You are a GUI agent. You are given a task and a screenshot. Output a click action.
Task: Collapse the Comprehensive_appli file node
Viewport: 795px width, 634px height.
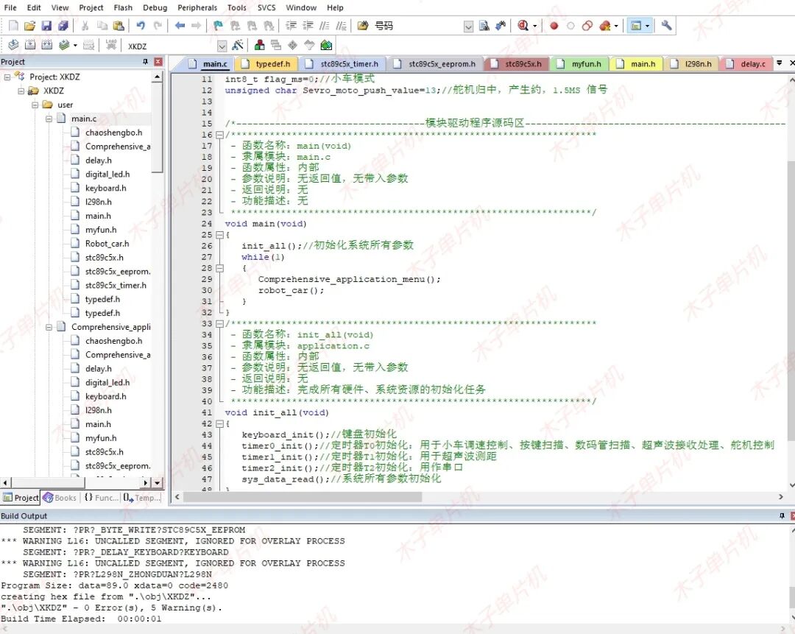coord(49,327)
